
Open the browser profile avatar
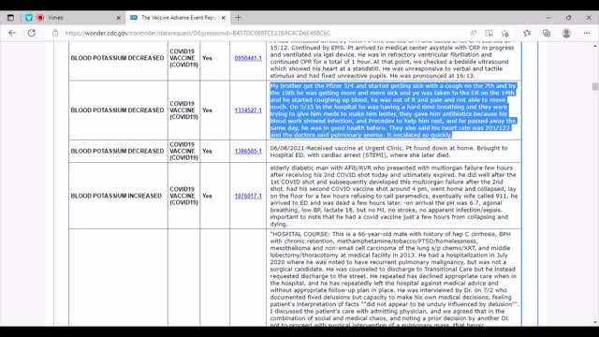coord(566,34)
